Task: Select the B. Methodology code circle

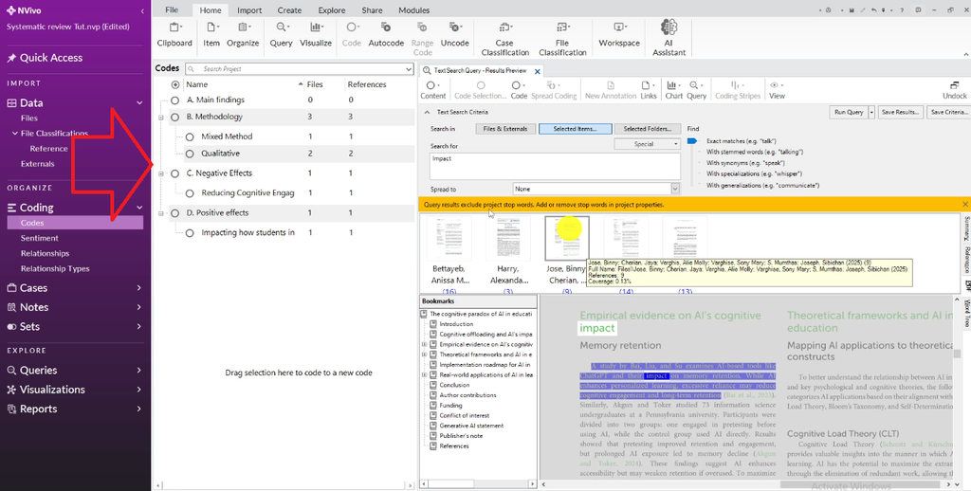Action: tap(174, 117)
